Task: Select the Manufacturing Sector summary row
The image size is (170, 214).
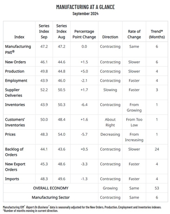Action: (86, 197)
